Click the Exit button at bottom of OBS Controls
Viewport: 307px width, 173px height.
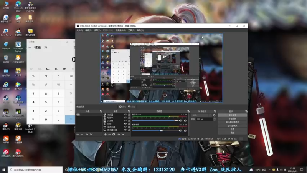pyautogui.click(x=233, y=133)
